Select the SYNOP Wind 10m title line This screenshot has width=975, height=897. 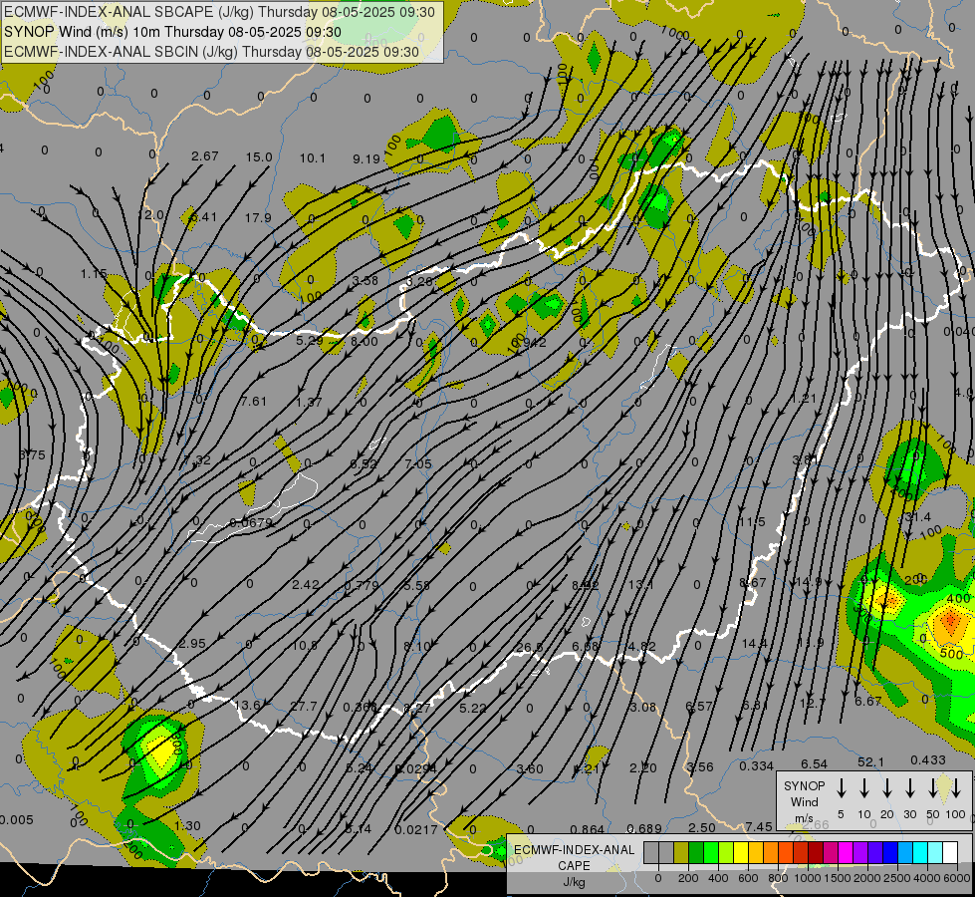tap(172, 32)
